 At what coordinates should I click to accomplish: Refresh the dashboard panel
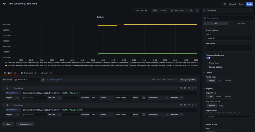coord(197,11)
